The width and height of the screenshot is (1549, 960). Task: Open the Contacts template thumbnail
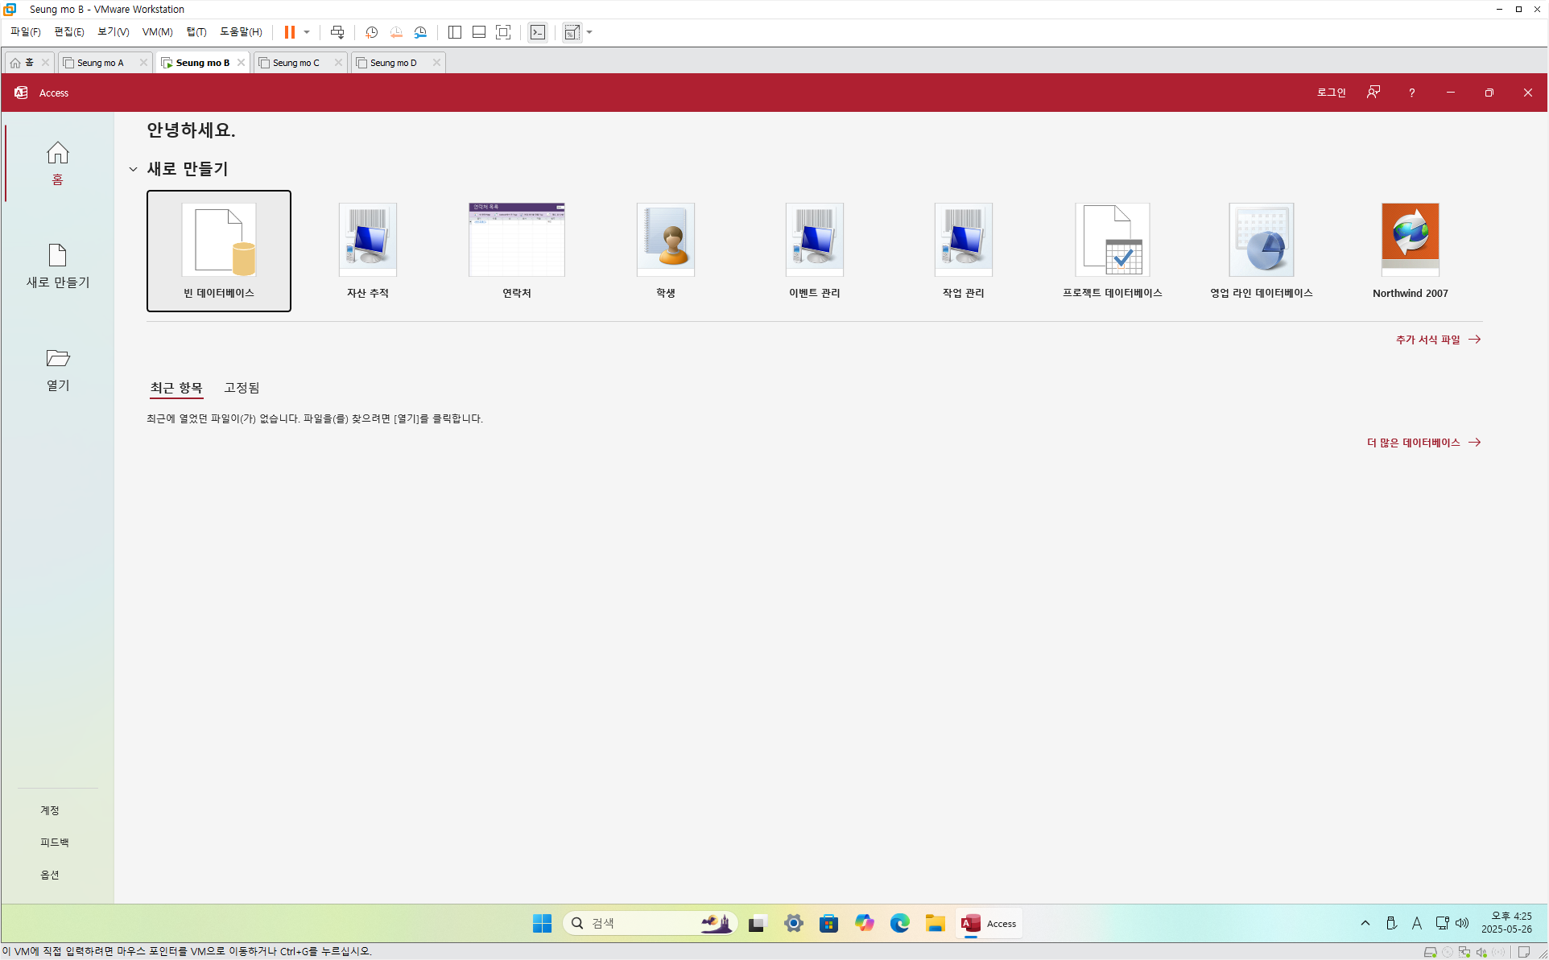pos(516,241)
